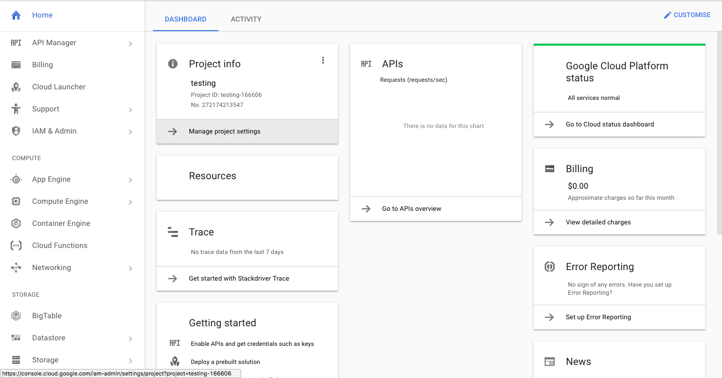Click the Networking icon in sidebar
The image size is (722, 378).
[x=16, y=268]
